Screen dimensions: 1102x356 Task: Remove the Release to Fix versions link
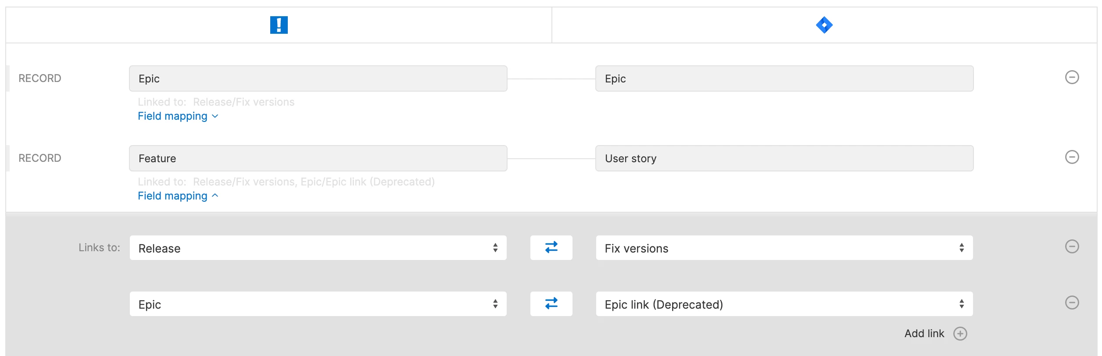1072,247
